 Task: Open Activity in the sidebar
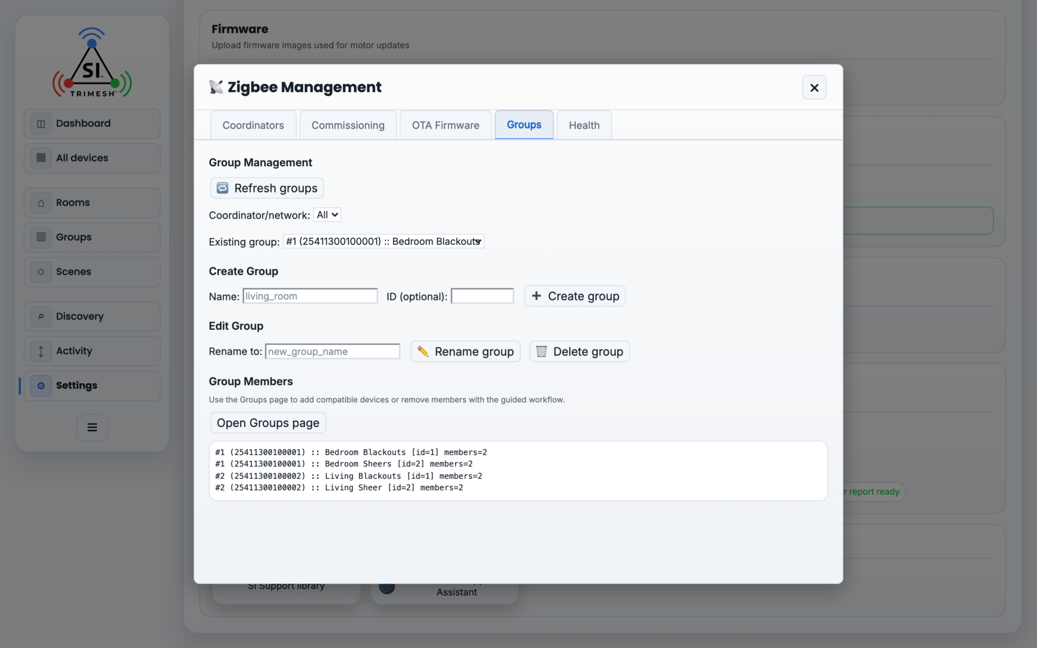pos(92,351)
